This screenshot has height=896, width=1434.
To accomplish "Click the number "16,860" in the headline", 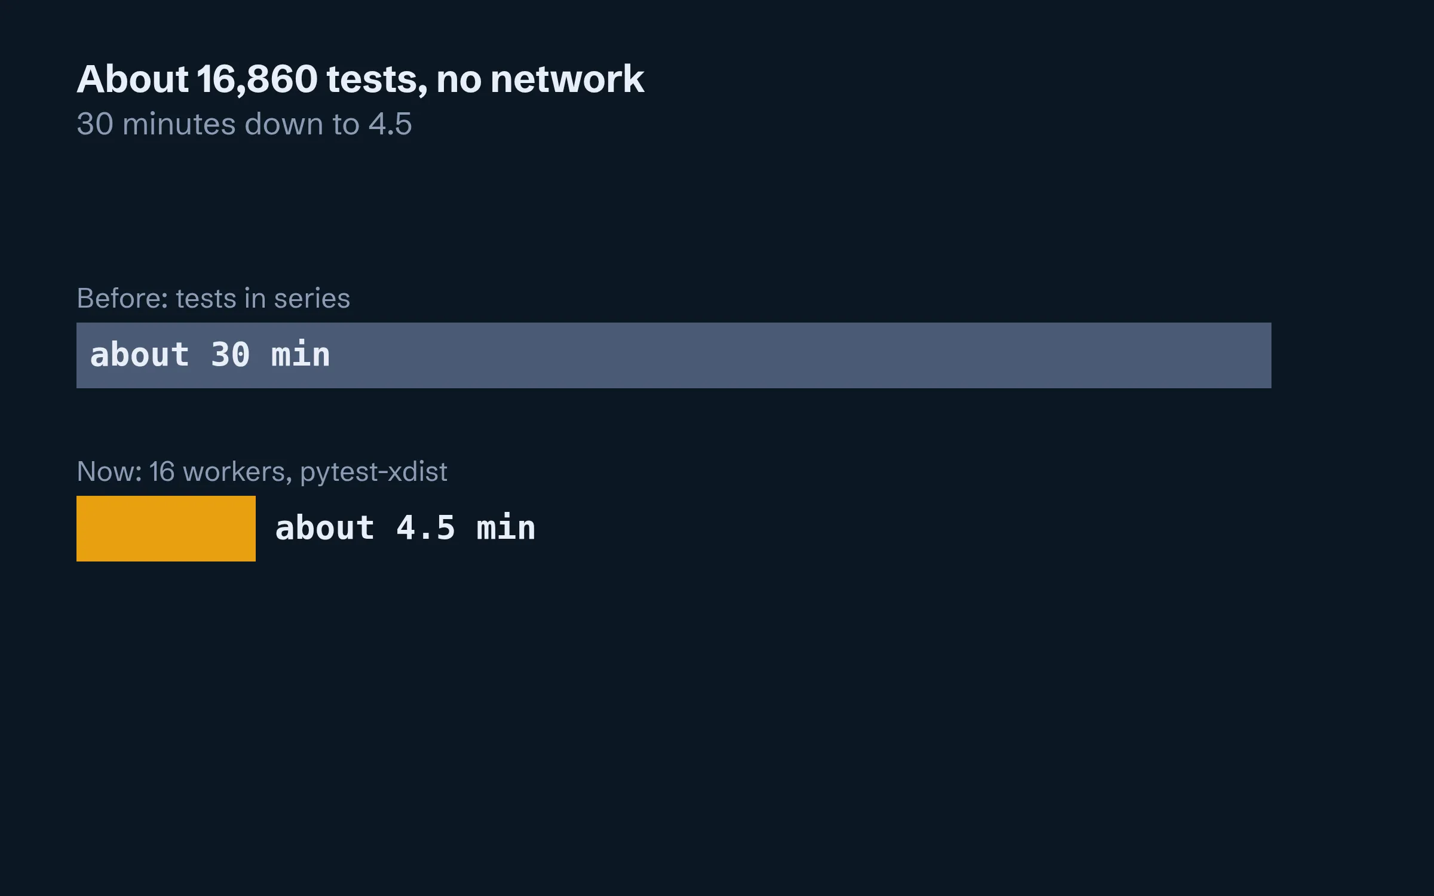I will click(257, 79).
